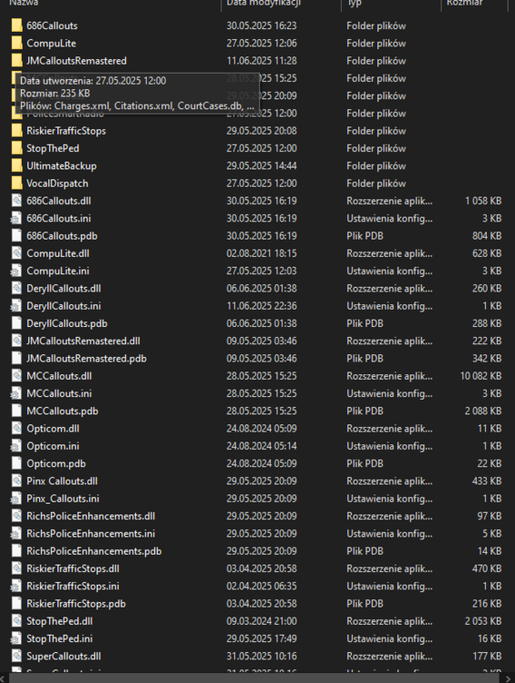Click the 2 053 KB size value
Screen dimensions: 515x683
483,621
